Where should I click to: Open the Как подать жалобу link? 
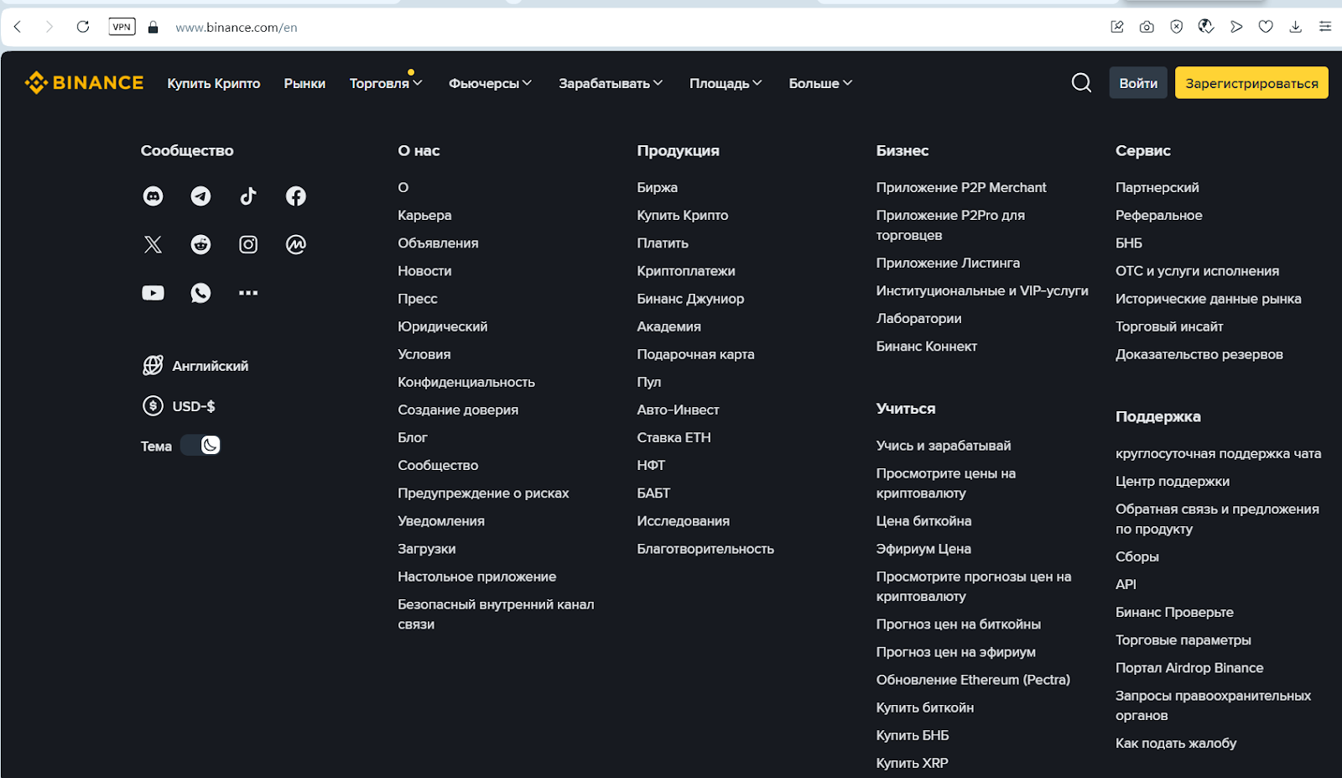[x=1176, y=743]
